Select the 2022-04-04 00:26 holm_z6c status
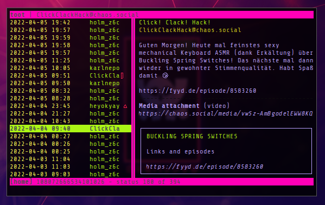 tap(71, 144)
